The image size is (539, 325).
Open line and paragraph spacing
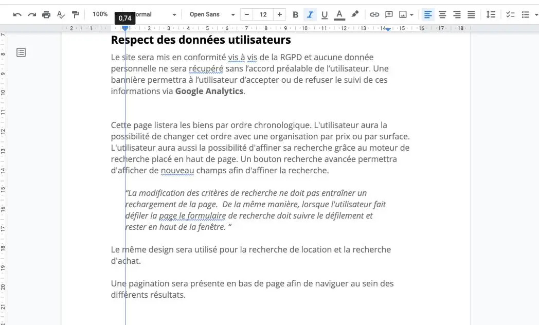tap(491, 14)
